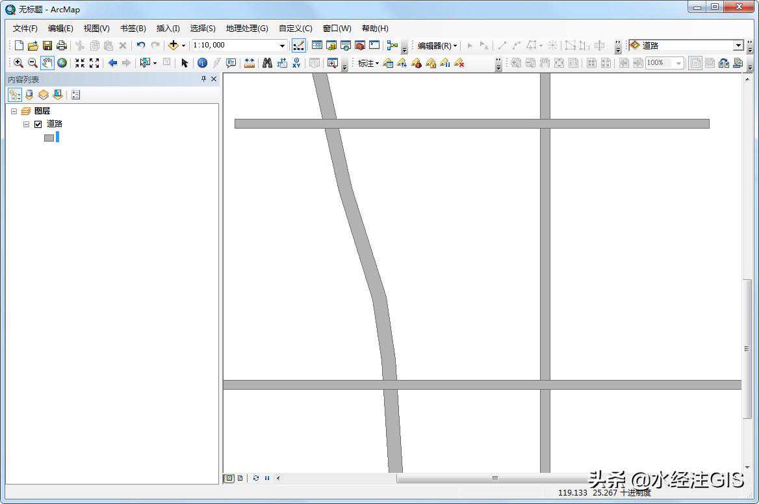This screenshot has height=504, width=759.
Task: Click the Go To XY tool
Action: [296, 63]
